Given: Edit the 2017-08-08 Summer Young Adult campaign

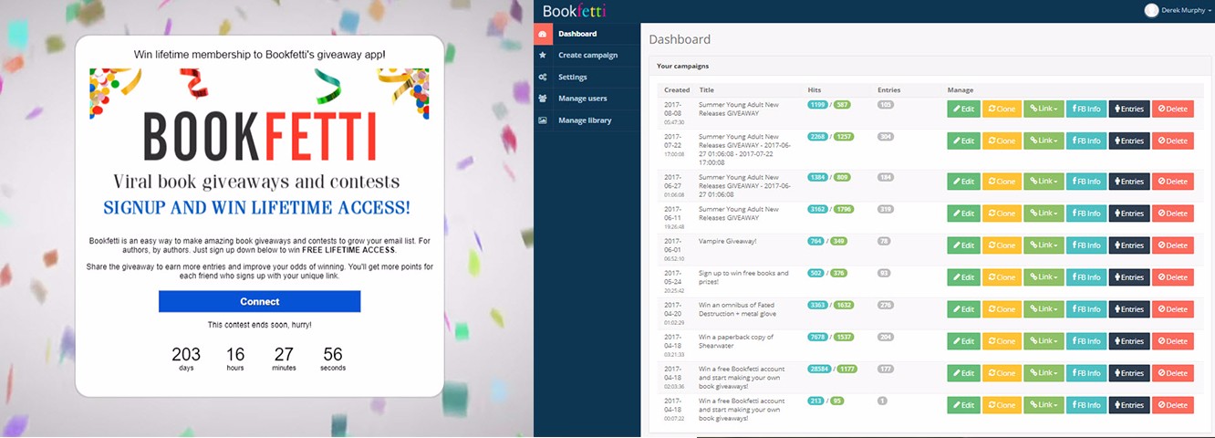Looking at the screenshot, I should tap(963, 109).
